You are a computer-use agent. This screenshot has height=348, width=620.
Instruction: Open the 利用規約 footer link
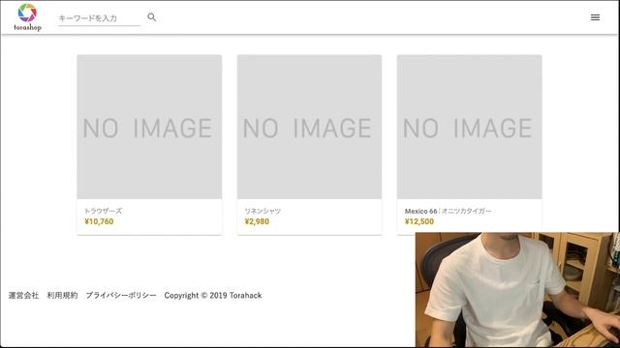click(62, 295)
